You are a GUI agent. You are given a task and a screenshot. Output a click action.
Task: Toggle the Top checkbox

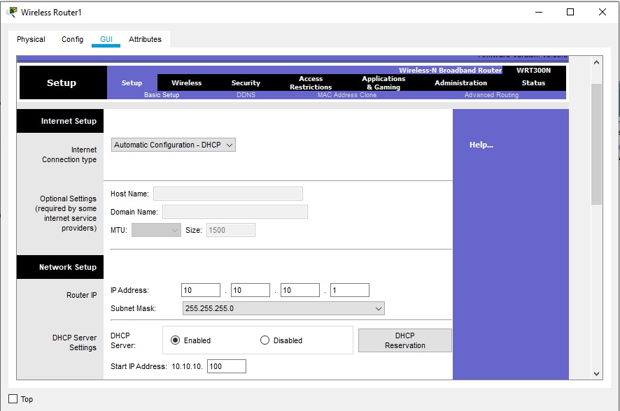(x=13, y=398)
